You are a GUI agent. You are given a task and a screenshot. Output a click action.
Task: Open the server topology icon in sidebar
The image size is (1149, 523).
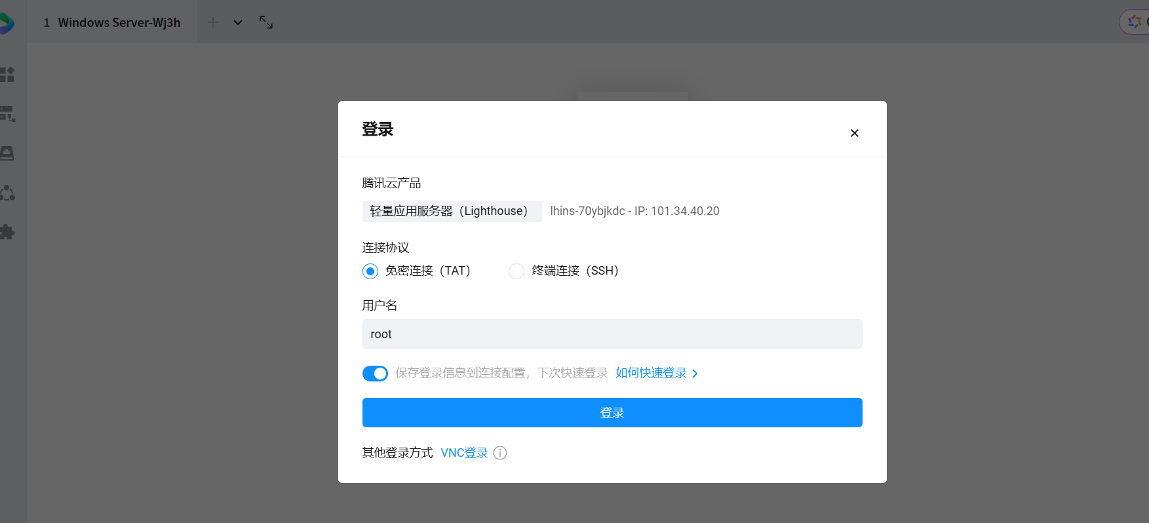[x=7, y=114]
